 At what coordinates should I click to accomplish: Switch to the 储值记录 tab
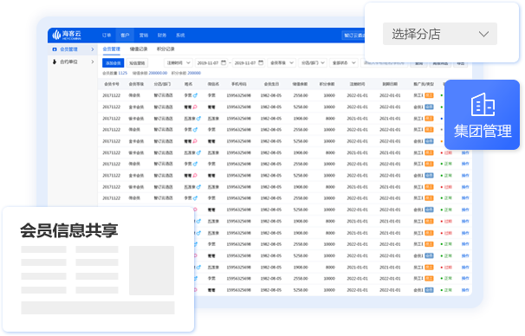(139, 48)
